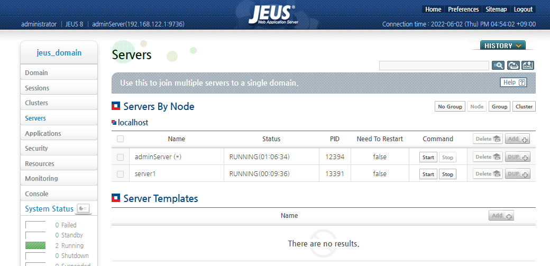Click the refresh icon next to search
The width and height of the screenshot is (550, 266).
coord(513,65)
